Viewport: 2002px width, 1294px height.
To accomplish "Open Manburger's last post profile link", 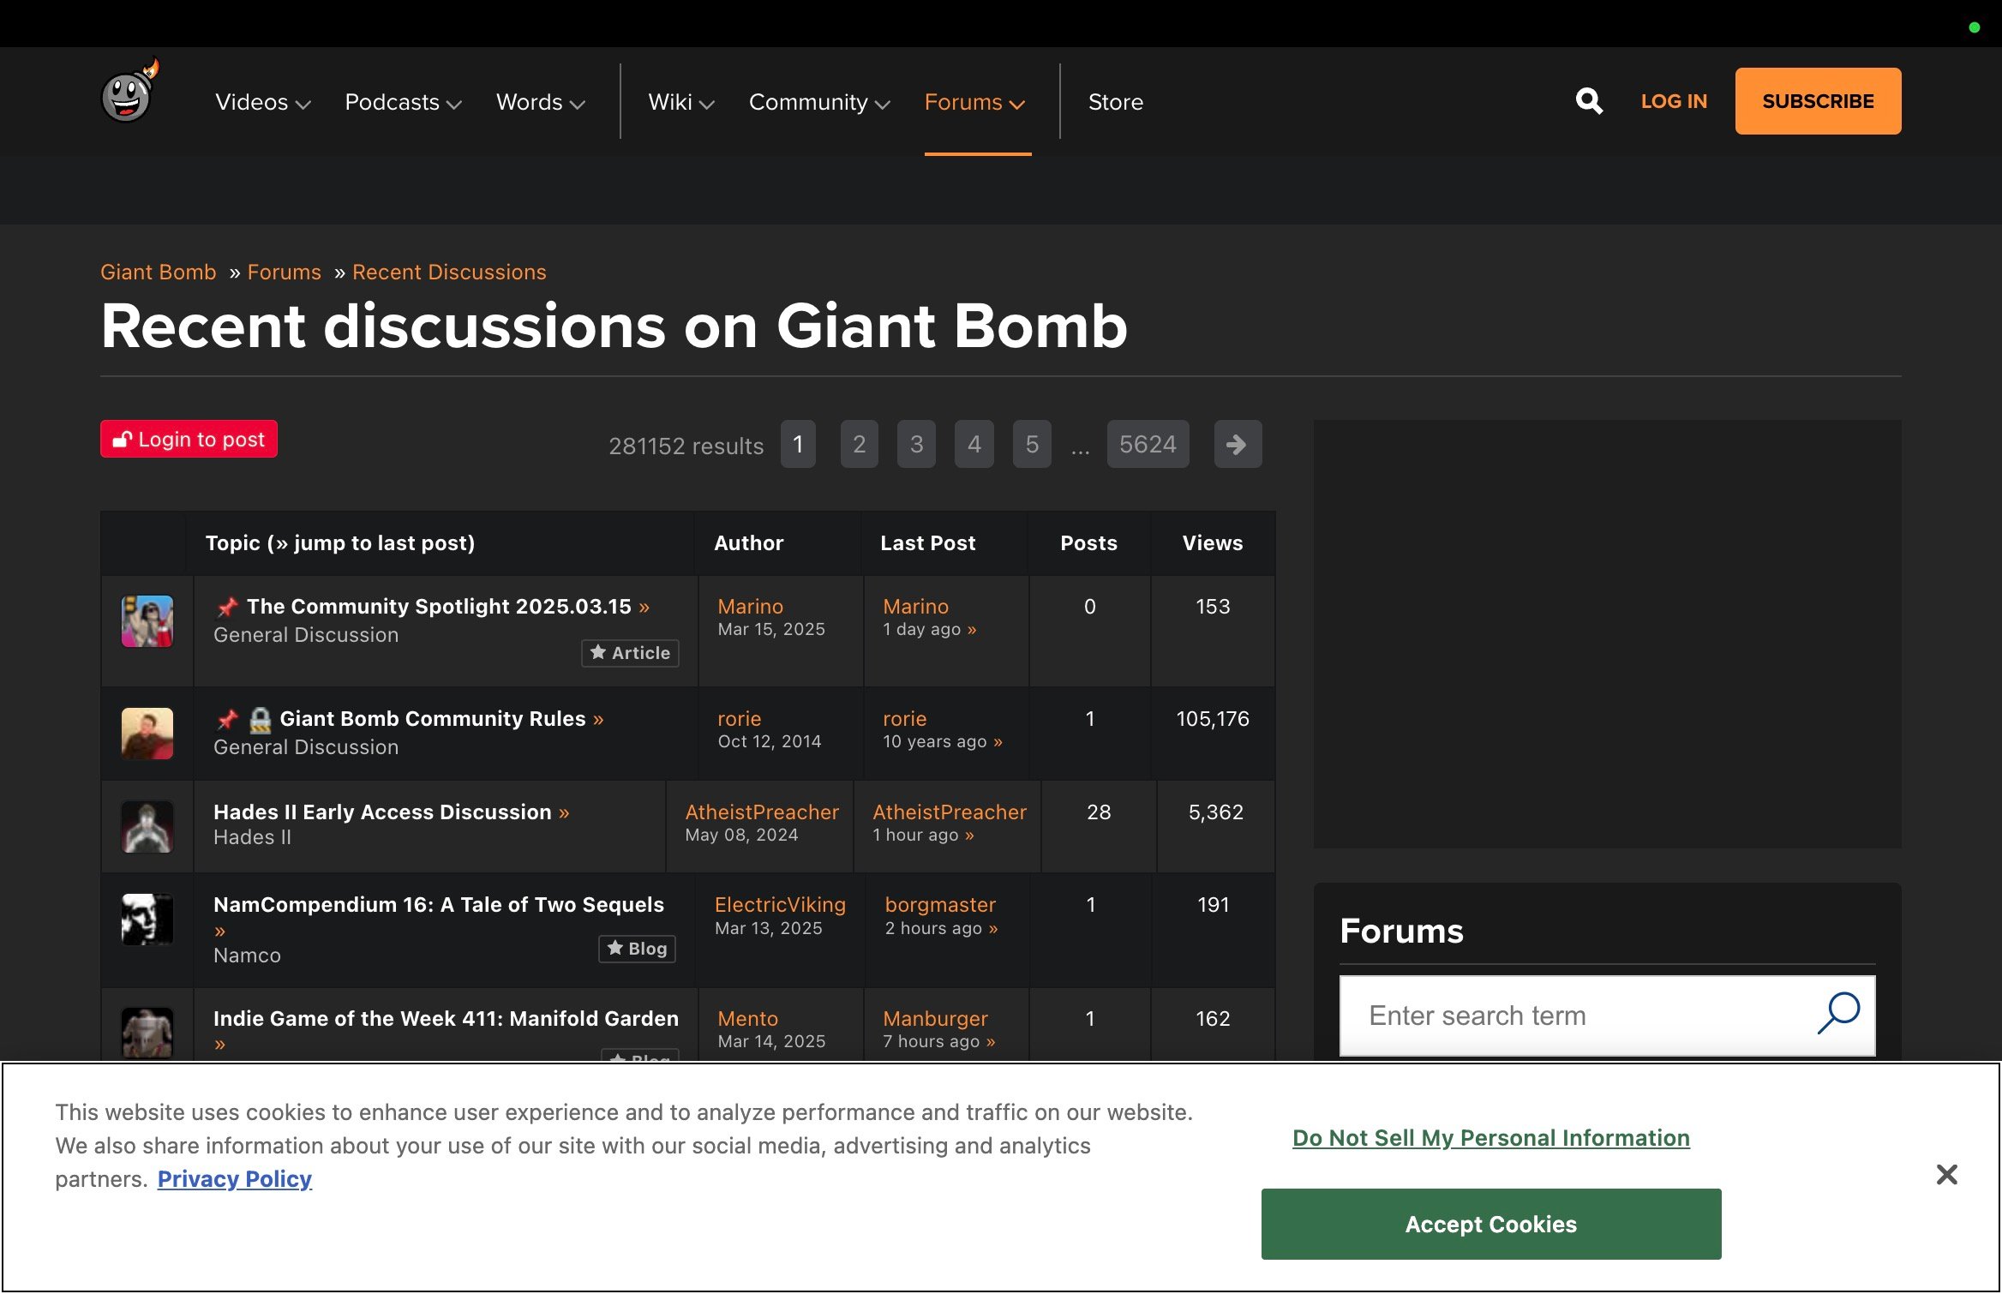I will [935, 1019].
